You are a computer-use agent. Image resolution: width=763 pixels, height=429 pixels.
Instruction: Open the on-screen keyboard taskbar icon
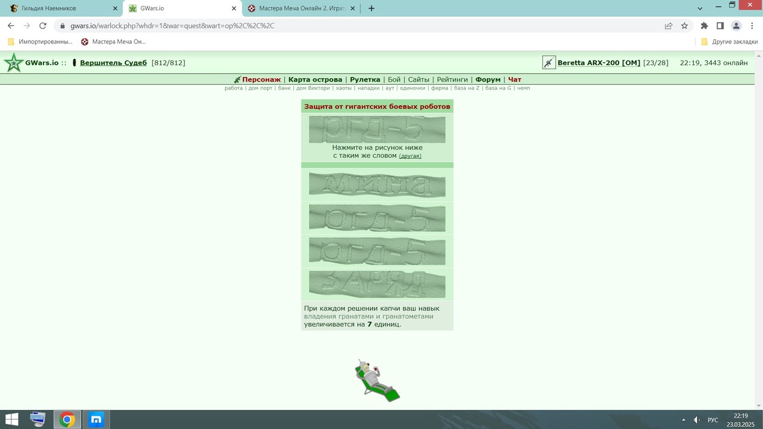[x=38, y=419]
